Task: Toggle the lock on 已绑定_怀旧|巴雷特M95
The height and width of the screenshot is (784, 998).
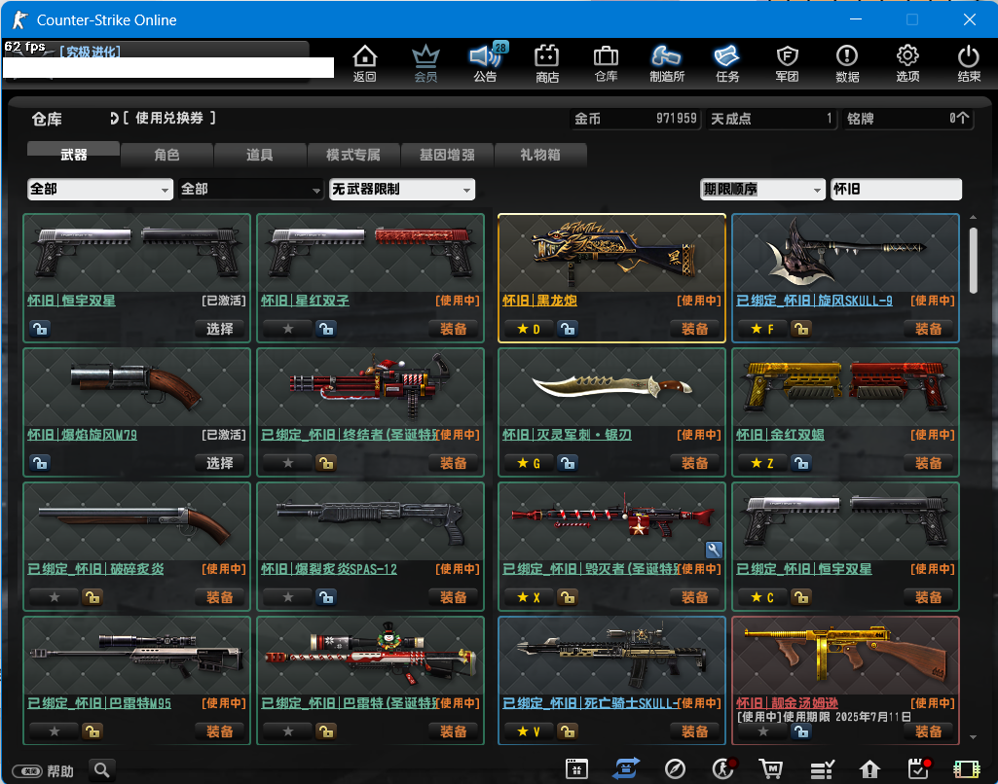Action: click(x=92, y=731)
